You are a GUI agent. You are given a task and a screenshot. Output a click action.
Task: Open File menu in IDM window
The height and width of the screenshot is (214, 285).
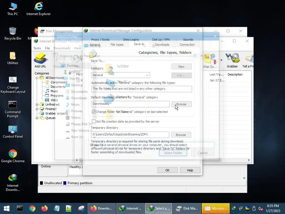[x=47, y=48]
